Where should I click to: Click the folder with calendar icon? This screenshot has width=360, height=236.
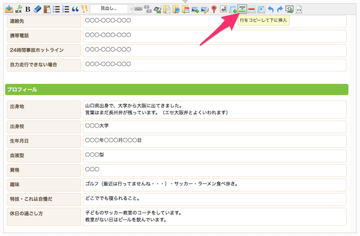tap(185, 10)
